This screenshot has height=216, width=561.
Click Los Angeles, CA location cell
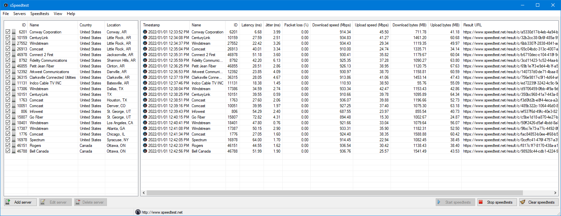(120, 123)
